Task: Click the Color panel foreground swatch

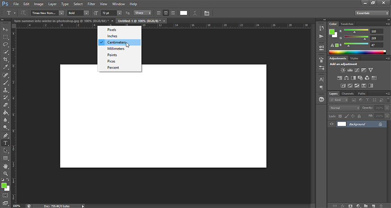Action: pos(332,32)
